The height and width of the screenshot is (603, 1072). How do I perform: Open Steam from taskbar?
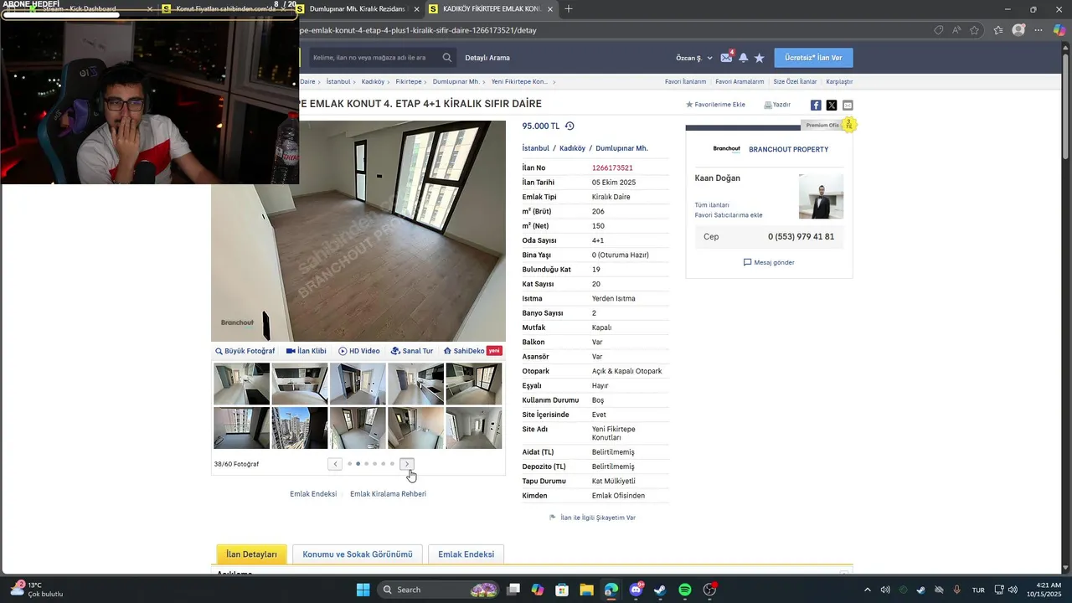point(660,590)
